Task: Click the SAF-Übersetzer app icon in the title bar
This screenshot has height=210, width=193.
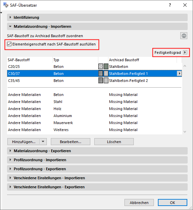Action: (6, 5)
